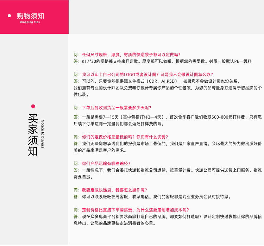264x246 pixels.
Task: Click last line 让您的品牌更快走进消费者的心里
Action: click(x=115, y=223)
